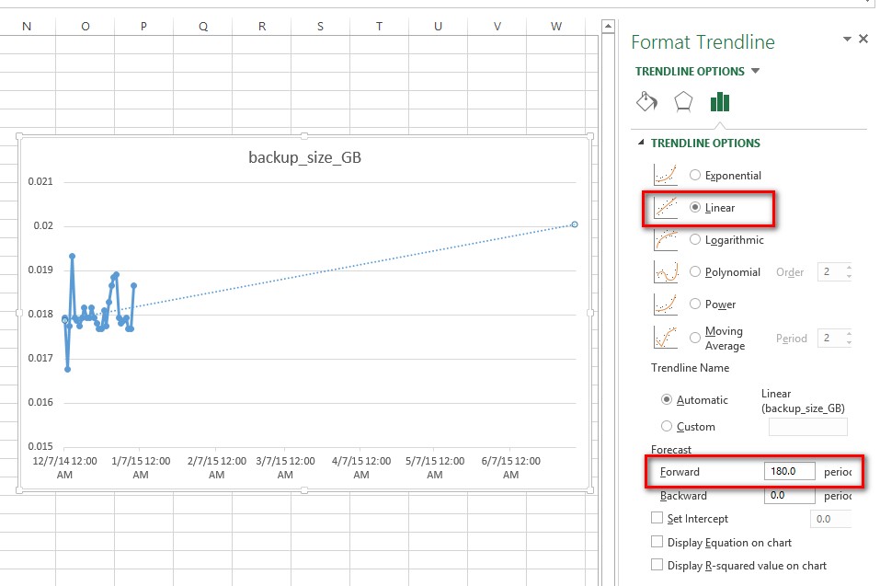Select column S header
880x586 pixels.
(320, 27)
